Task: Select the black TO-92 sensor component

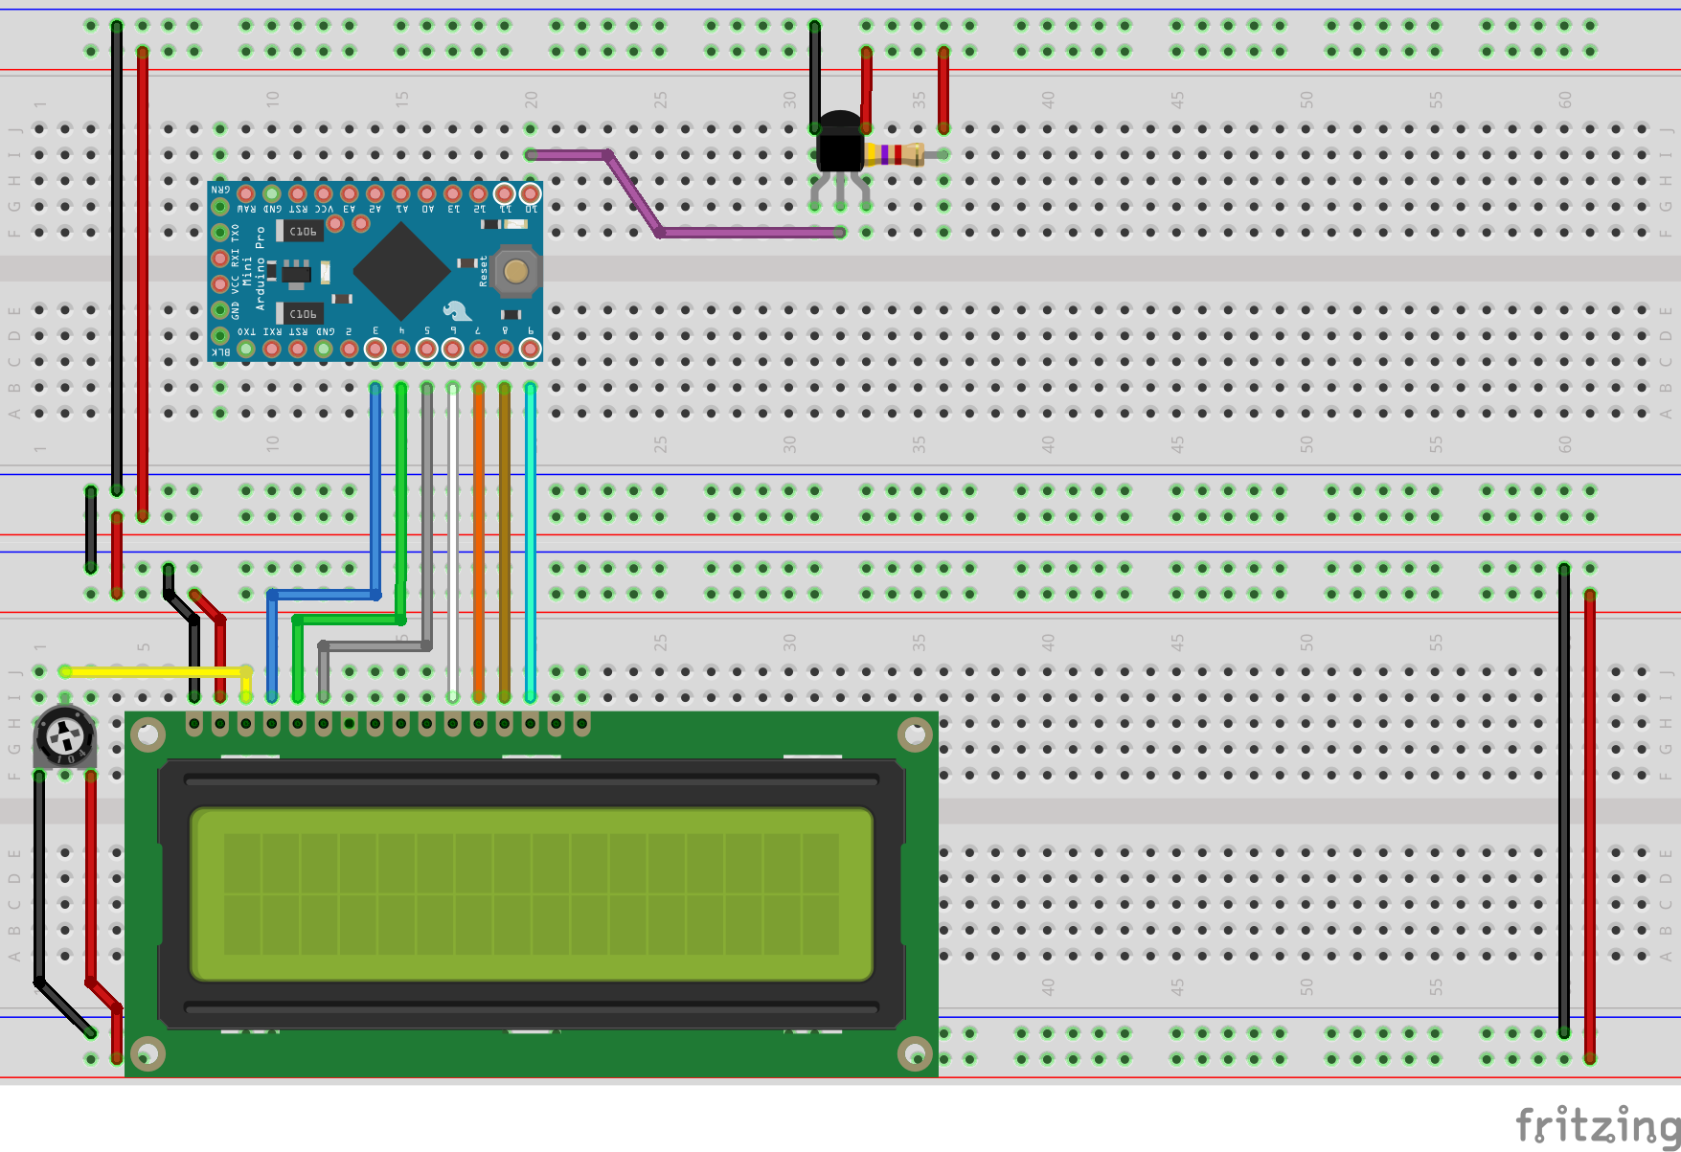Action: pos(840,144)
